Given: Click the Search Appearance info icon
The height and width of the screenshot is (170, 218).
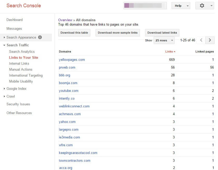Looking at the screenshot, I should tap(40, 37).
